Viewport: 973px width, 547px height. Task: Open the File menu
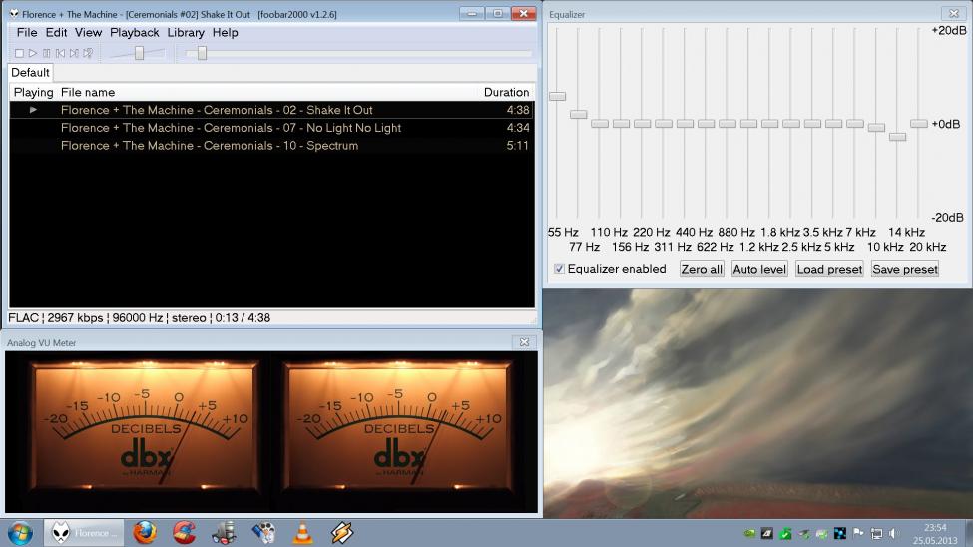[27, 32]
